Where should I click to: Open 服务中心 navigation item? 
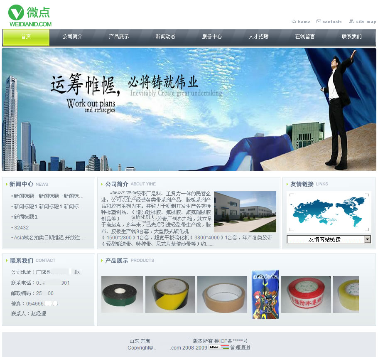tap(212, 37)
